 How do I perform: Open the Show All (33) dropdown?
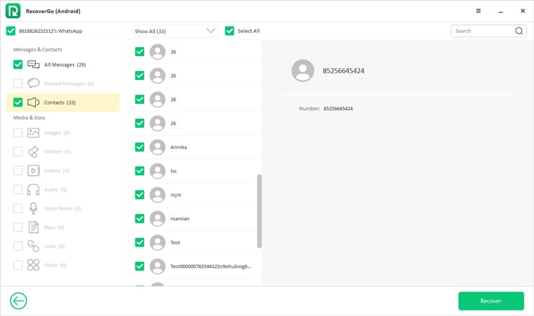tap(175, 31)
